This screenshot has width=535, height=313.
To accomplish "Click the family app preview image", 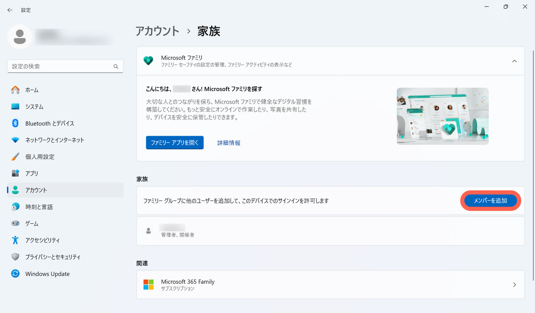I will (x=443, y=116).
